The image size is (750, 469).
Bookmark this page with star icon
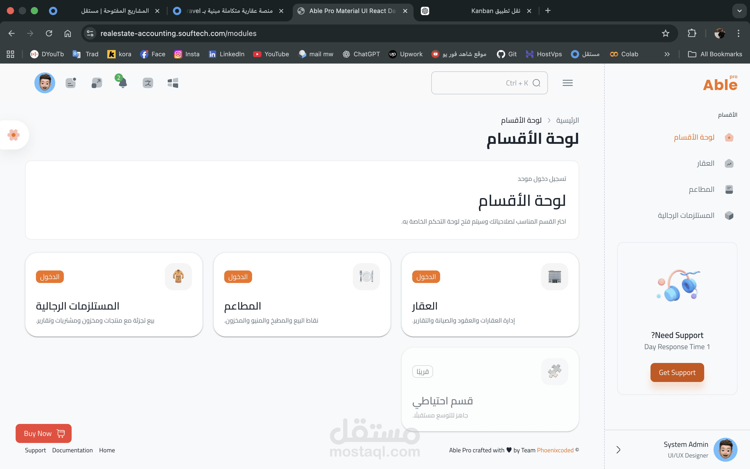(665, 33)
